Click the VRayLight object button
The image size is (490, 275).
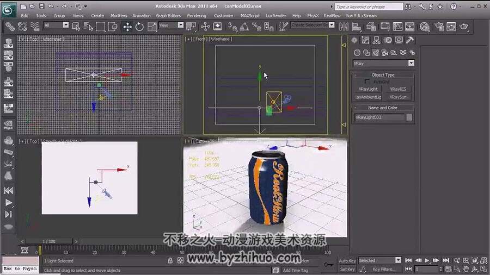pyautogui.click(x=368, y=89)
